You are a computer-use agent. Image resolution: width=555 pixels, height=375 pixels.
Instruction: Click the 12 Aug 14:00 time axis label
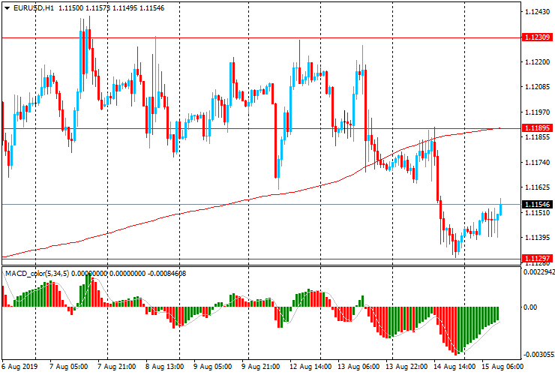[310, 367]
